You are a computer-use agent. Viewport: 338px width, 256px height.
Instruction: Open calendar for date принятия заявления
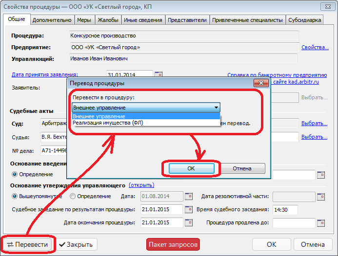tap(158, 74)
